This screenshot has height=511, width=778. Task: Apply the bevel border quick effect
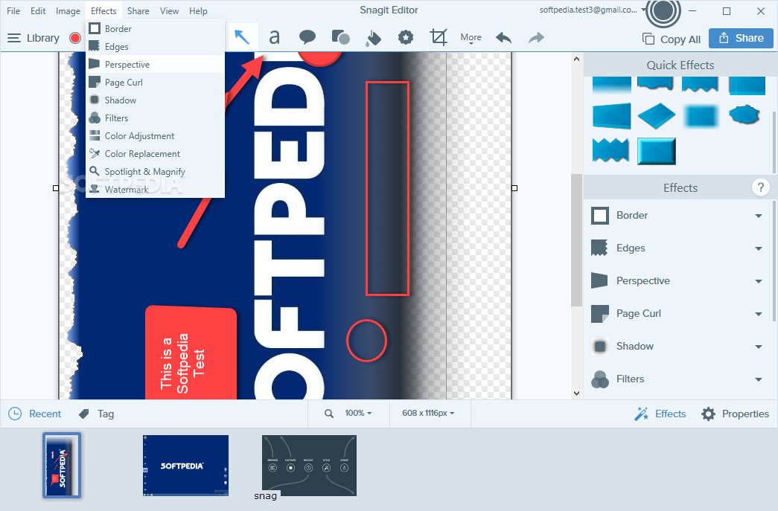(657, 151)
